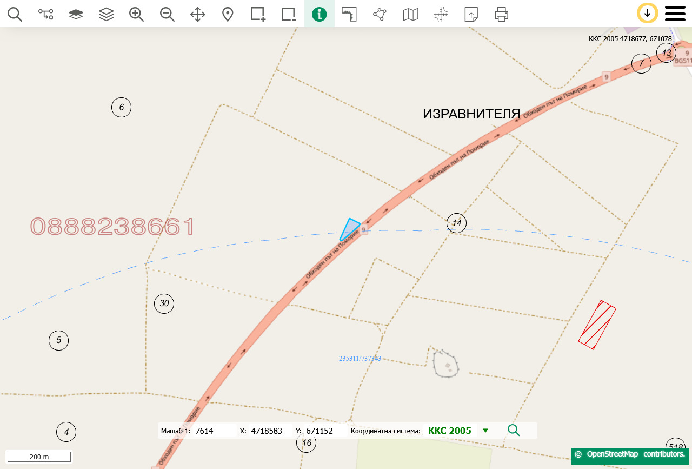Open the base map layers icon
The height and width of the screenshot is (469, 692).
(x=76, y=14)
